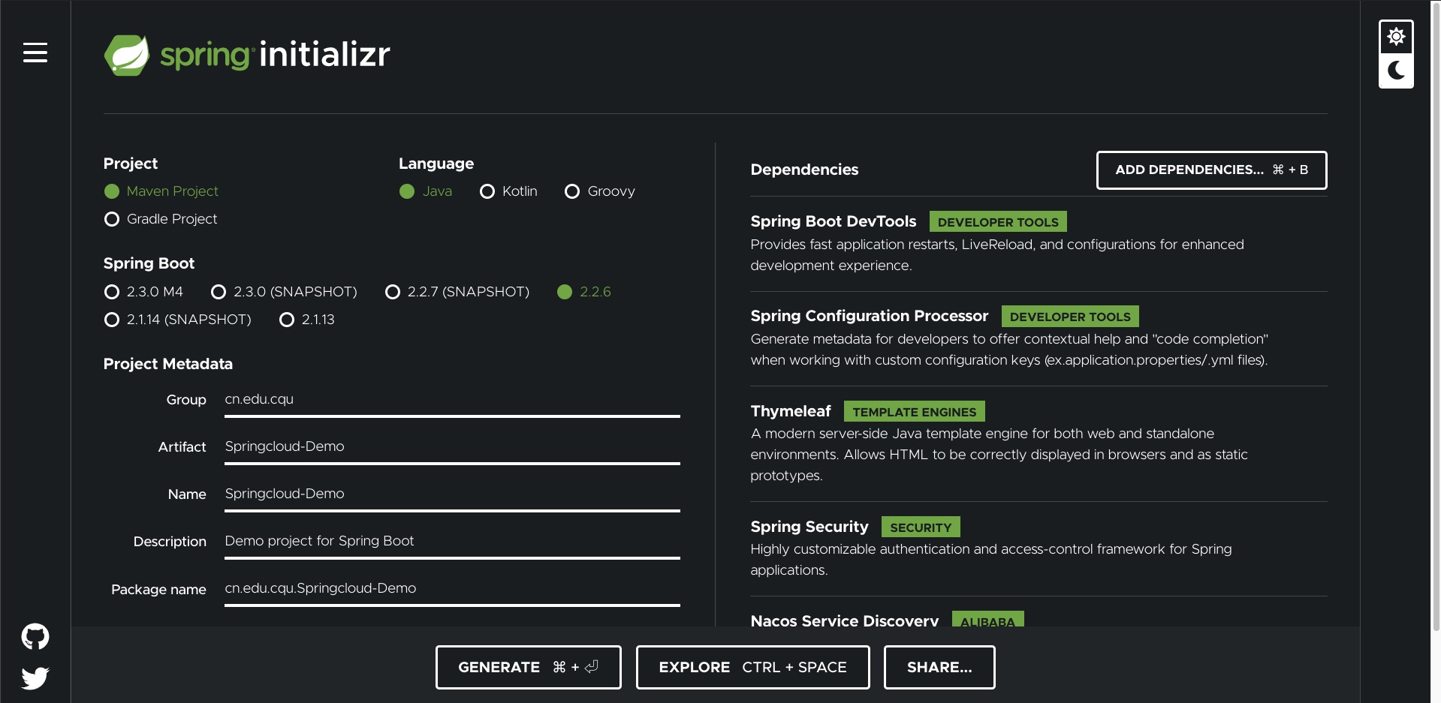Viewport: 1441px width, 703px height.
Task: Click the Thymeleaf dependency title
Action: coord(791,411)
